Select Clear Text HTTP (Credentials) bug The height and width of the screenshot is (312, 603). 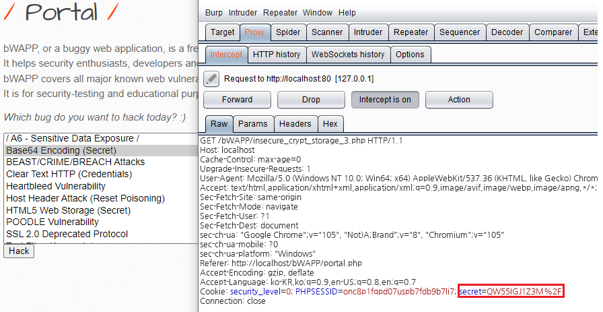coord(101,174)
